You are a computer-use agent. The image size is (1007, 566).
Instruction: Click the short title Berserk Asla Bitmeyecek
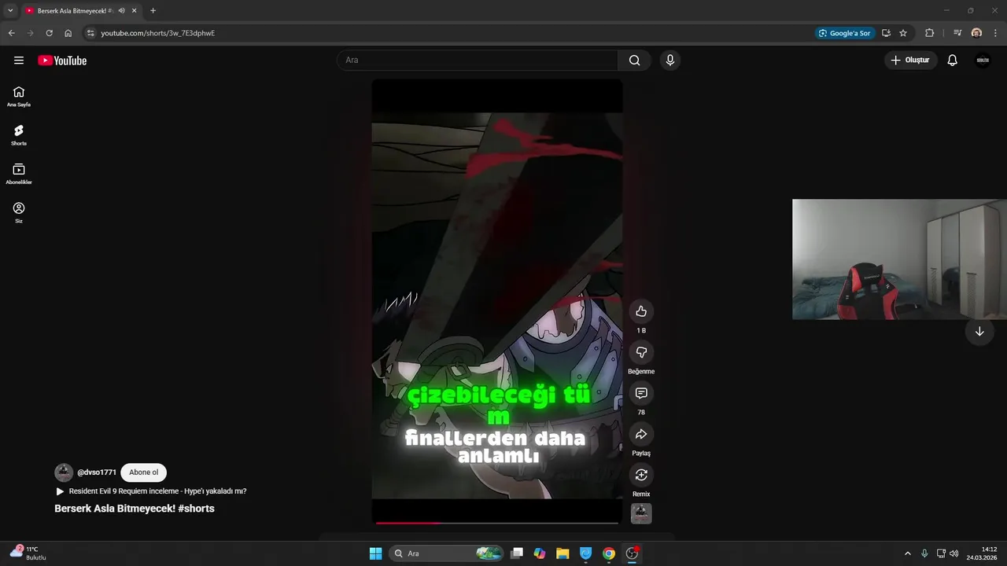tap(135, 509)
